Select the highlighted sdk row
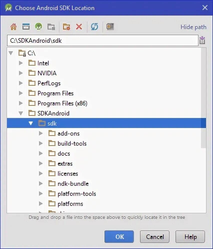Screen dimensions: 213x249 pyautogui.click(x=106, y=123)
